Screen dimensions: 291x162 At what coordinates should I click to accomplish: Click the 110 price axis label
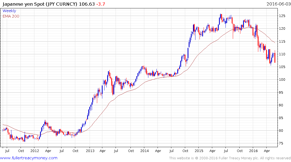pos(282,54)
